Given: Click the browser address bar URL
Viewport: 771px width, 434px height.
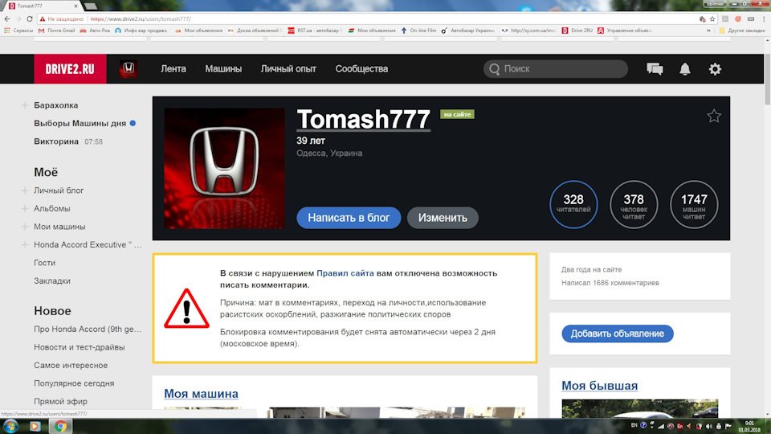Looking at the screenshot, I should click(141, 18).
